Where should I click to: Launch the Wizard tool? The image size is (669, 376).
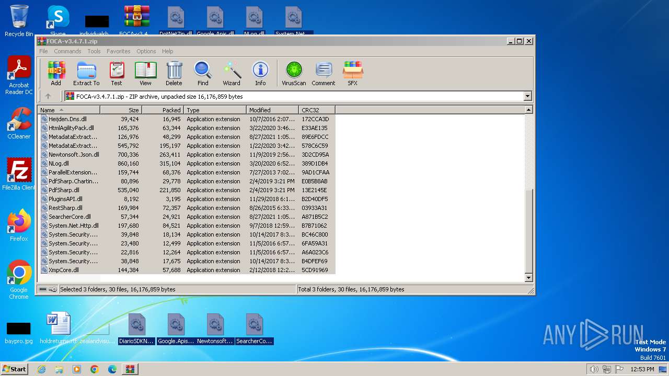232,74
